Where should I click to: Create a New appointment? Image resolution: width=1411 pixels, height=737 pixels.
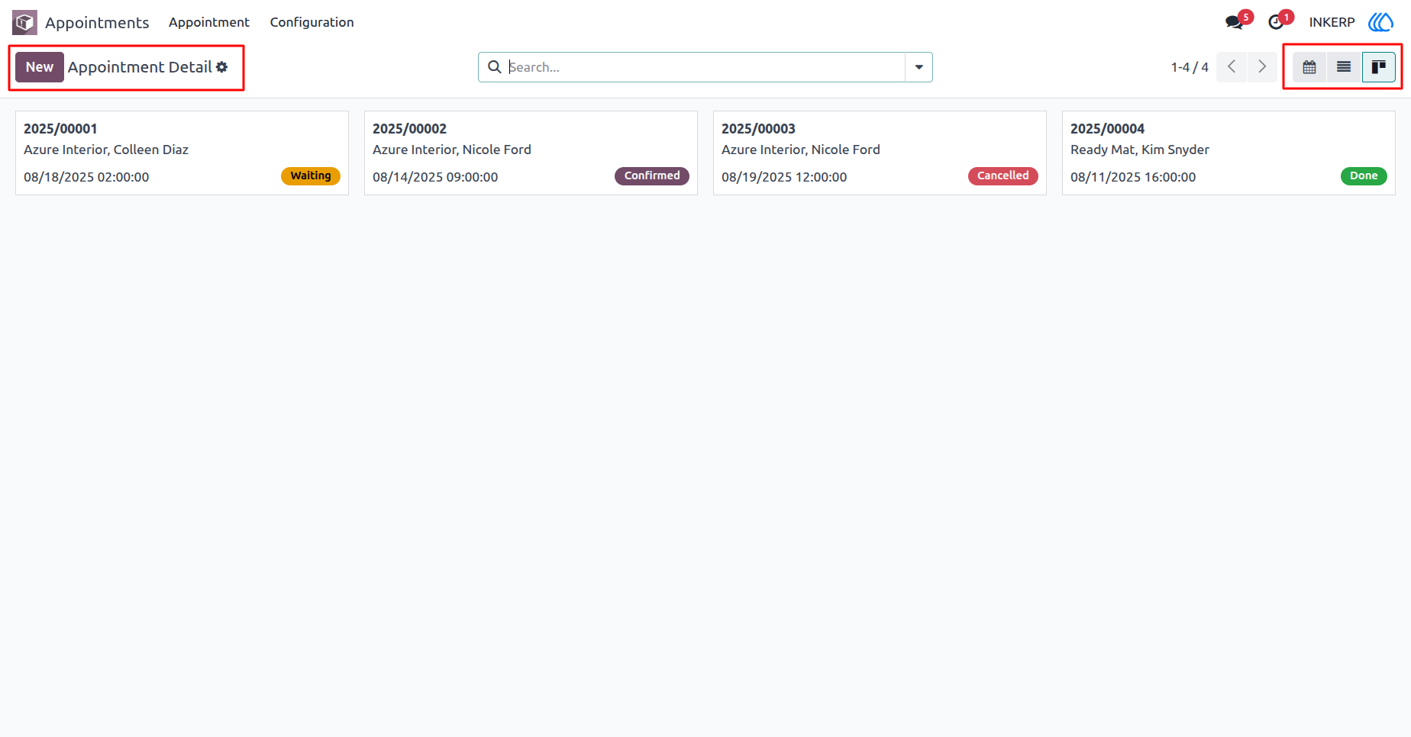(x=40, y=67)
